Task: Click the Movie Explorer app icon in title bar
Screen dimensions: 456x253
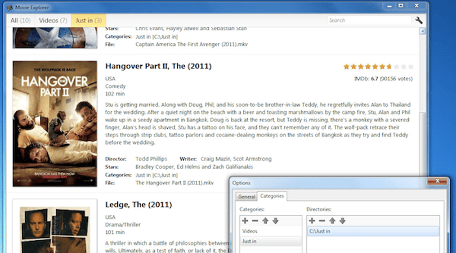Action: [10, 7]
